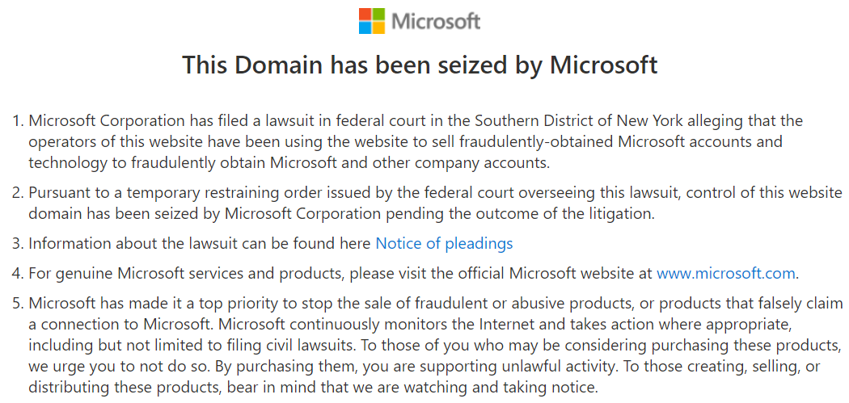Visit the www.microsoft.com link
This screenshot has height=403, width=849.
(726, 273)
